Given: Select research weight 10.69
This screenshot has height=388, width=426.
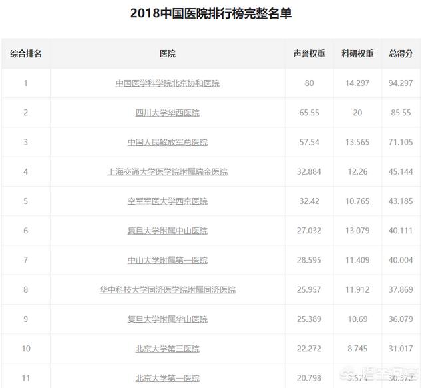Looking at the screenshot, I should pyautogui.click(x=357, y=319).
